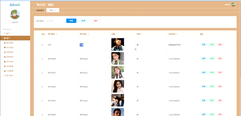Click the grid icon beside 茶叶类型
The width and height of the screenshot is (241, 116).
tap(5, 43)
